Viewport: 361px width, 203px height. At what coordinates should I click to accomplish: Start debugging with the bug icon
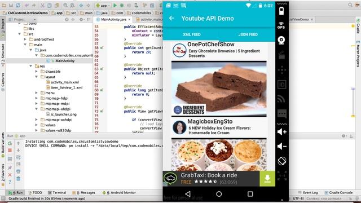122,5
